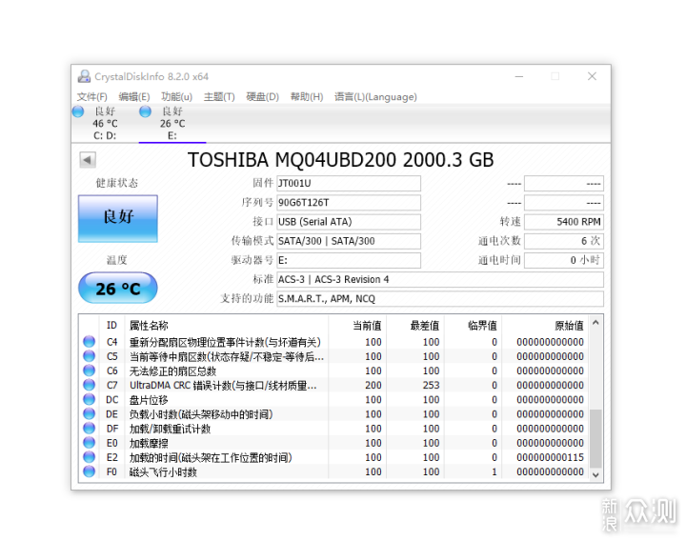Image resolution: width=686 pixels, height=541 pixels.
Task: Click the previous disk arrow button
Action: coord(88,160)
